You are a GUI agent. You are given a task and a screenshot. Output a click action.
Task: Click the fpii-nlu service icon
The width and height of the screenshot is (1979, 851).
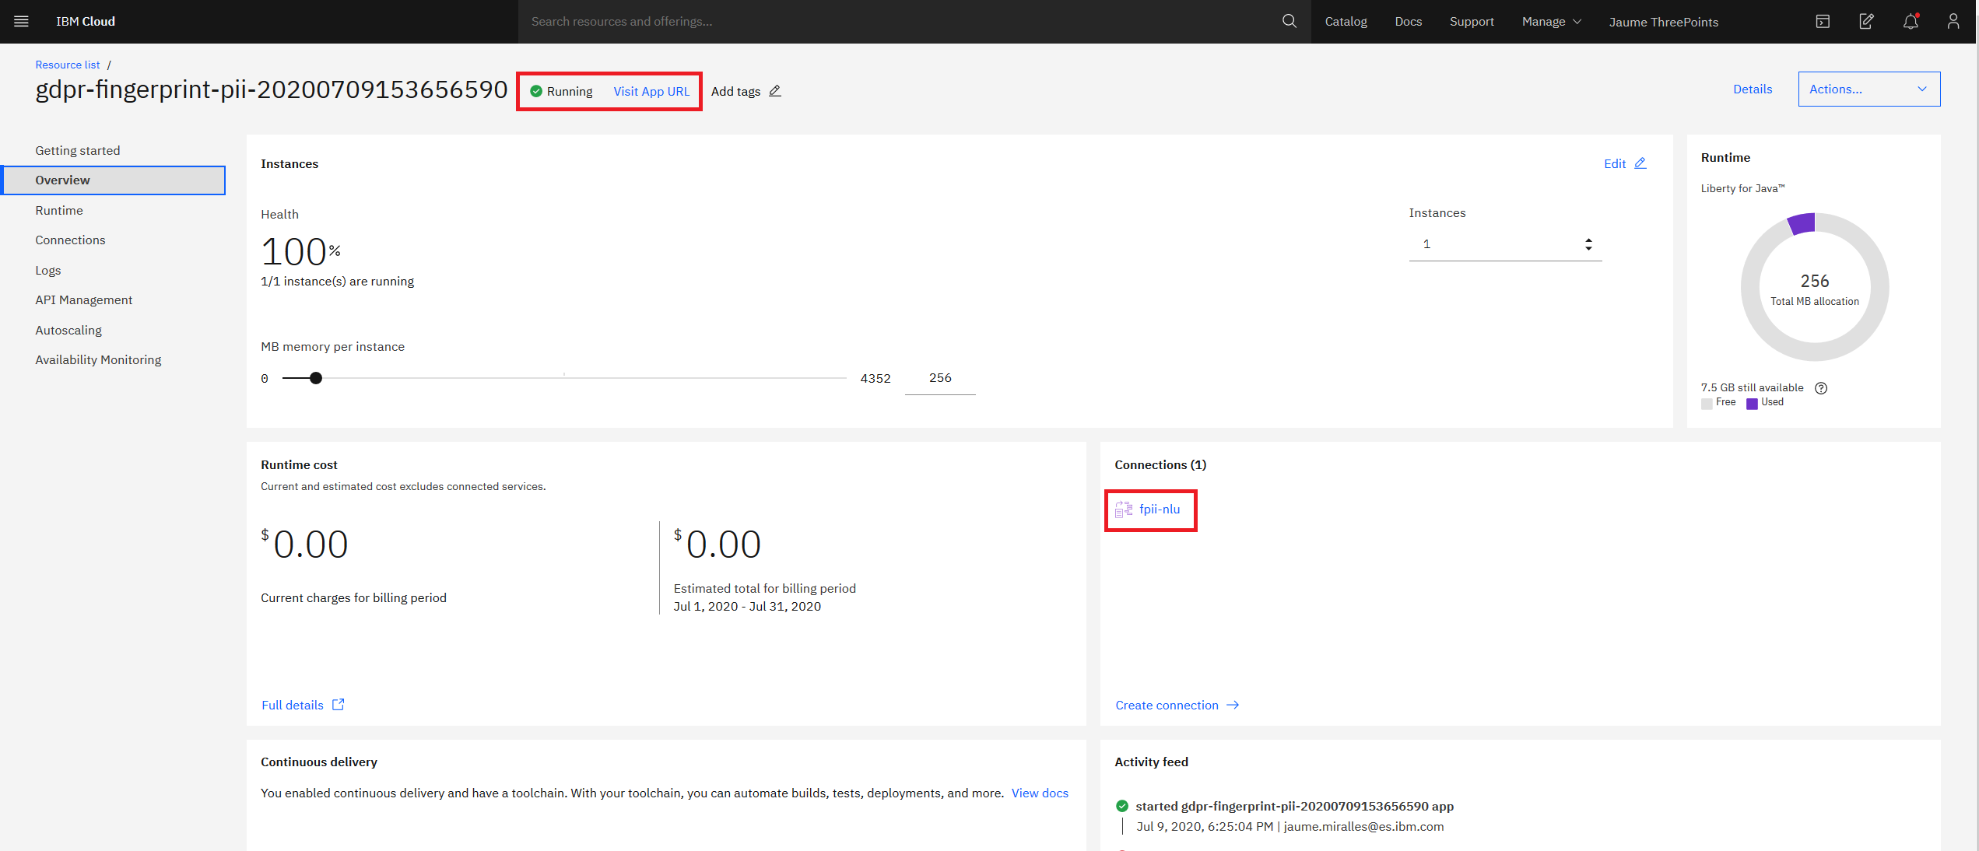pyautogui.click(x=1124, y=510)
